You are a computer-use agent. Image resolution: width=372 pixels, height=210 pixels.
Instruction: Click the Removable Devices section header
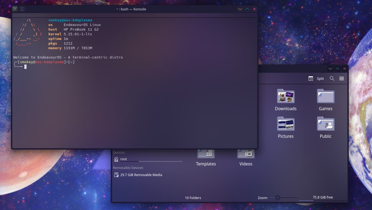click(128, 168)
